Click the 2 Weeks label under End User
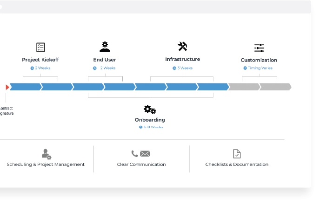The image size is (333, 219). (x=108, y=68)
